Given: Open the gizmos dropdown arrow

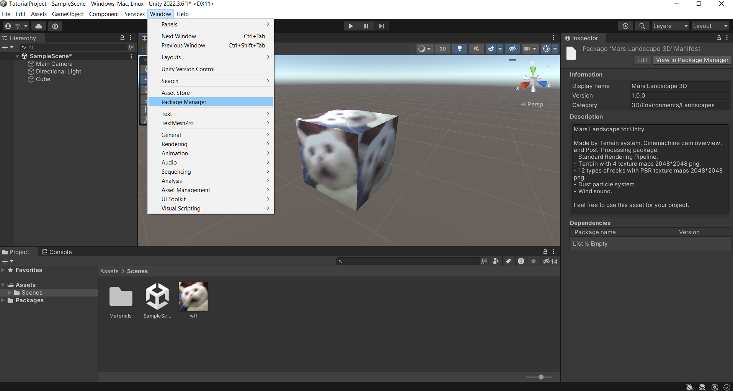Looking at the screenshot, I should click(x=555, y=49).
